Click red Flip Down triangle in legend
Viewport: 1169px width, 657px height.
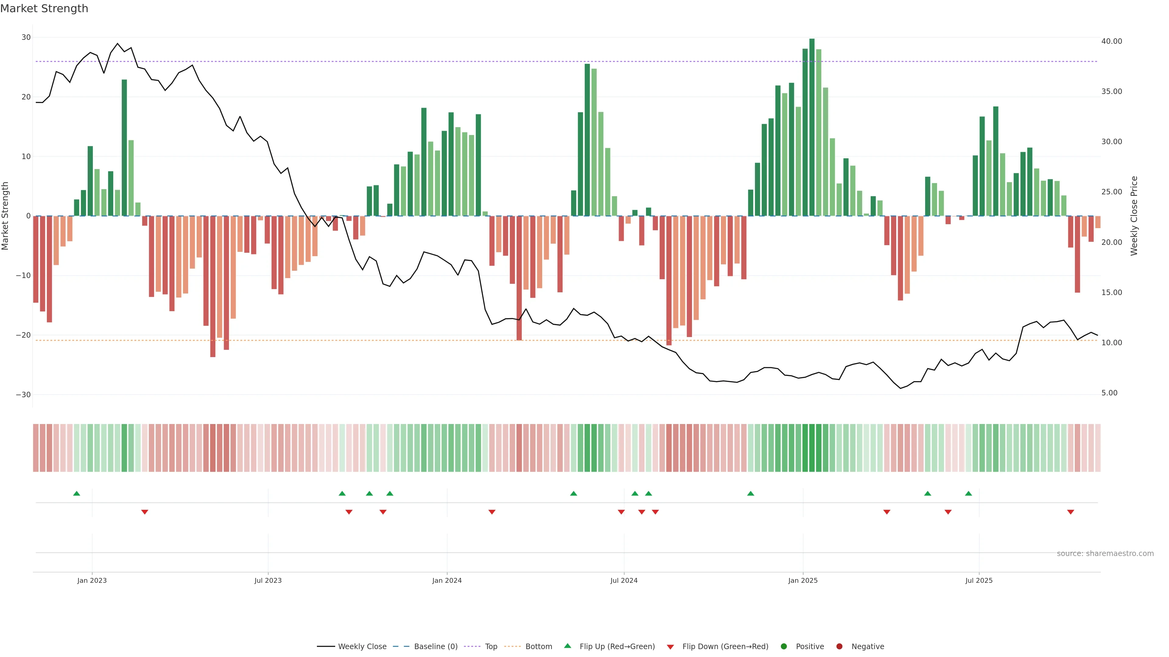[x=670, y=647]
